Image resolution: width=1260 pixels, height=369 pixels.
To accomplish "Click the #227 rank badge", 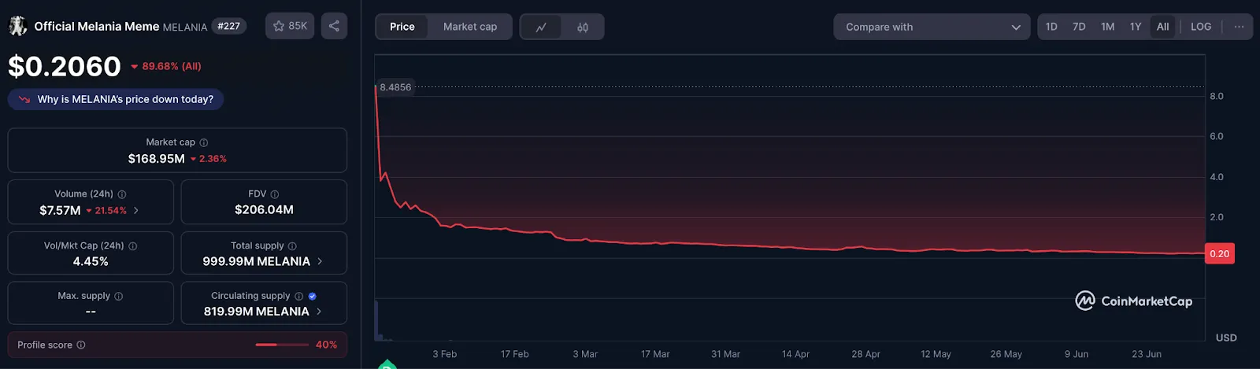I will (x=229, y=26).
